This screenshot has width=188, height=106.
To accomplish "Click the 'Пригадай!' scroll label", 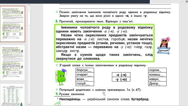I will [164, 50].
